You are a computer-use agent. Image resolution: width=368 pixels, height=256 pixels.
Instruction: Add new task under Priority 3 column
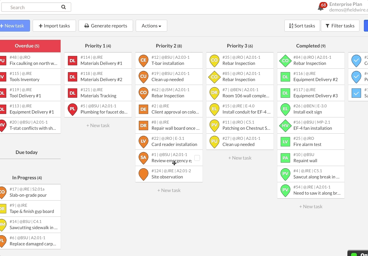pyautogui.click(x=240, y=158)
